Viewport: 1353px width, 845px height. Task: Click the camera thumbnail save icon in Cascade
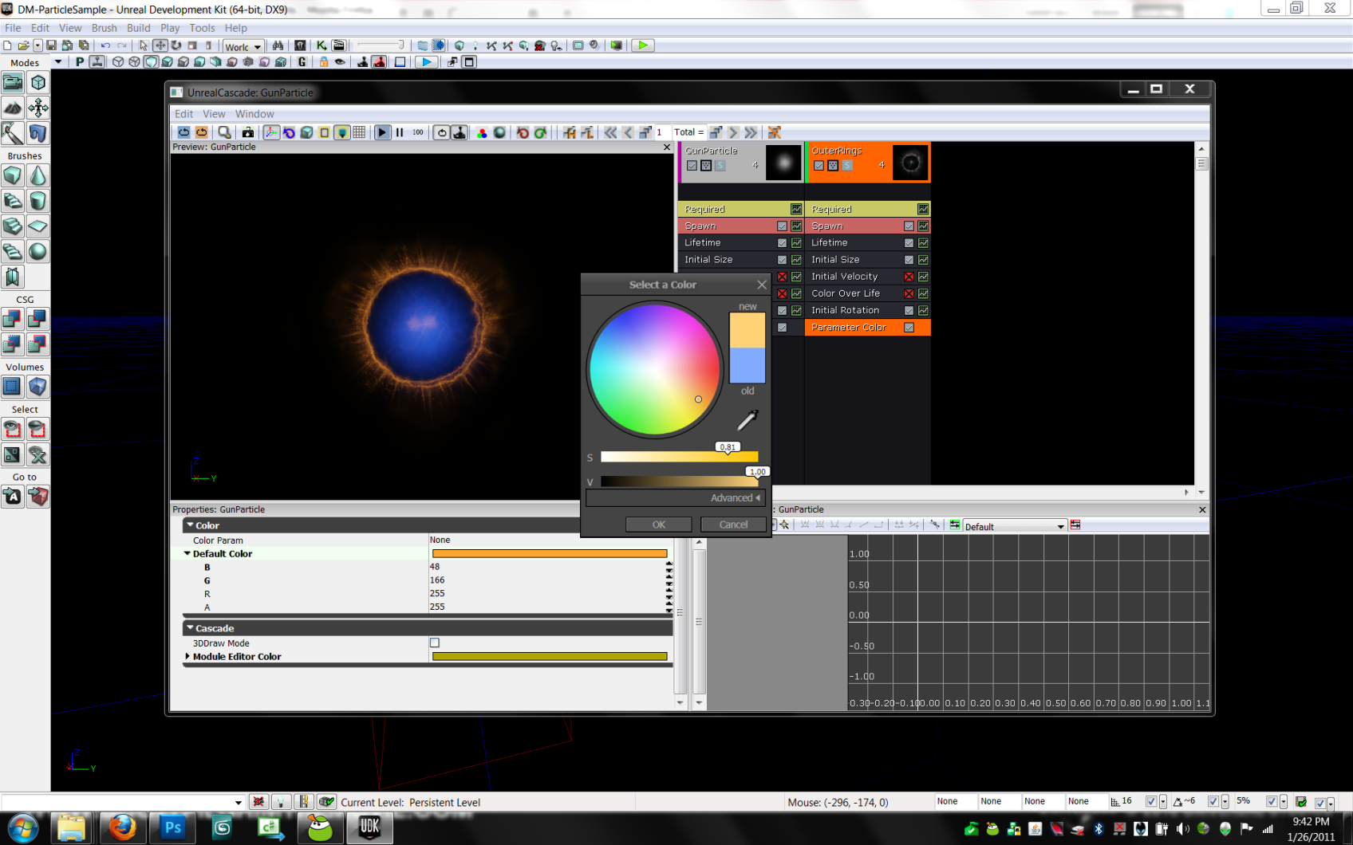tap(248, 132)
